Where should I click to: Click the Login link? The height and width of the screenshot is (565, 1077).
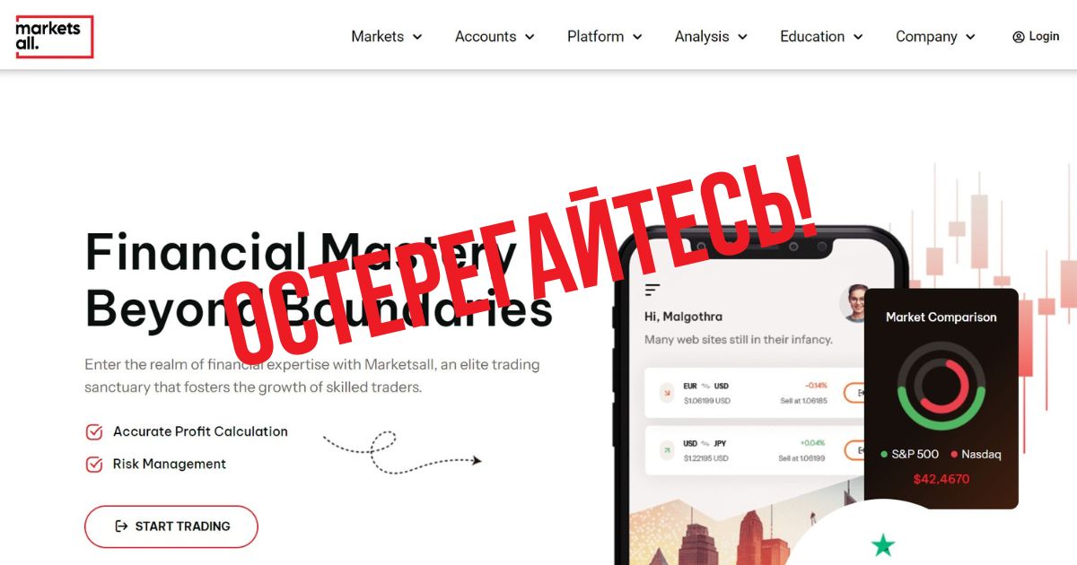pos(1036,37)
